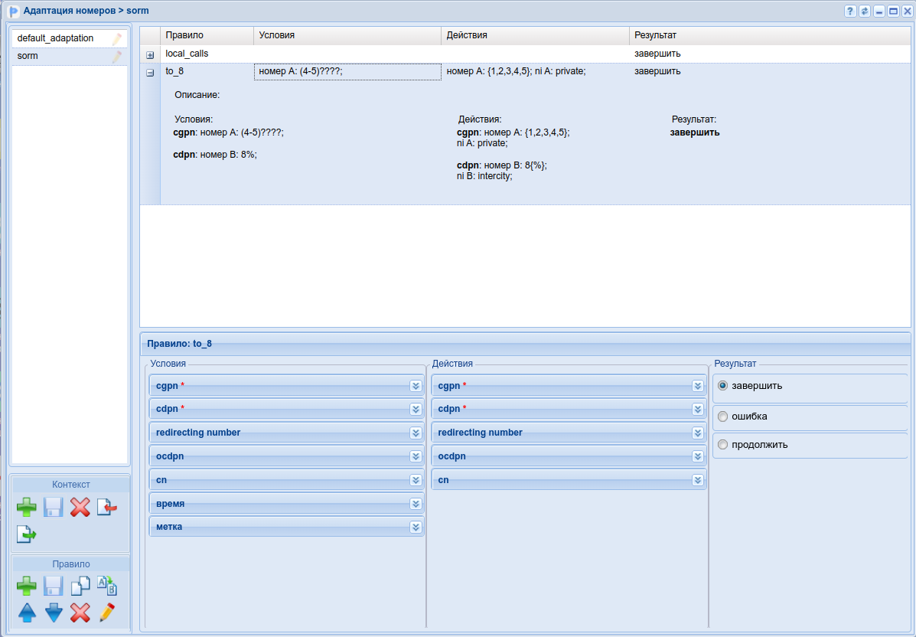Expand redirecting number under Условия
Image resolution: width=916 pixels, height=637 pixels.
point(416,433)
